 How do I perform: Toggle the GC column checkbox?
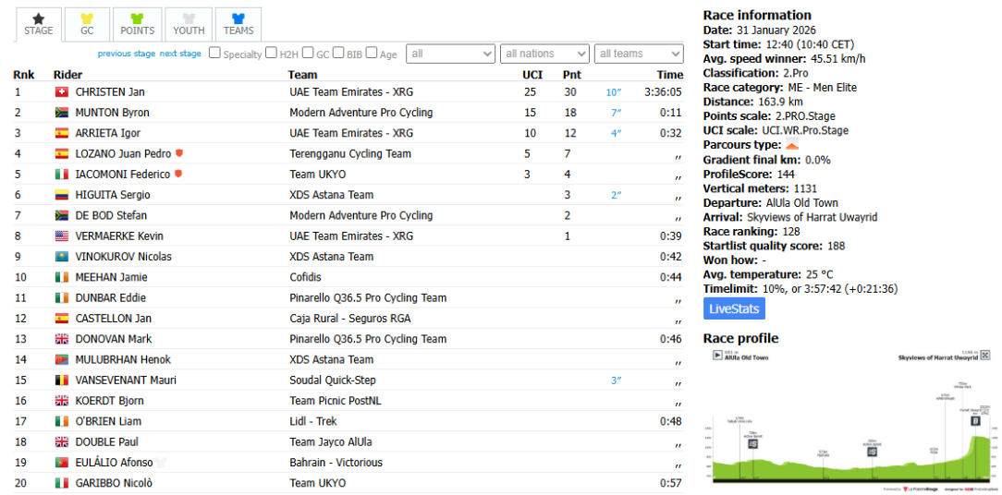click(308, 53)
